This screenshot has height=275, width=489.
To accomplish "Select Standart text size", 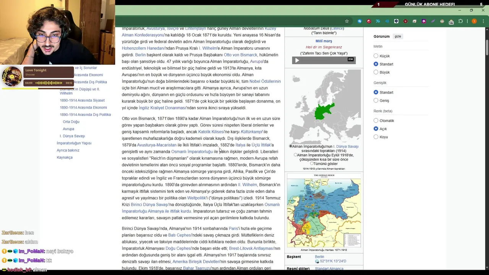I will click(376, 64).
